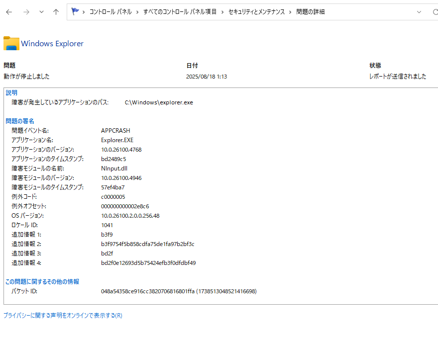This screenshot has width=438, height=338.
Task: Go to セキュリティとメンテナンス breadcrumb
Action: coord(257,12)
